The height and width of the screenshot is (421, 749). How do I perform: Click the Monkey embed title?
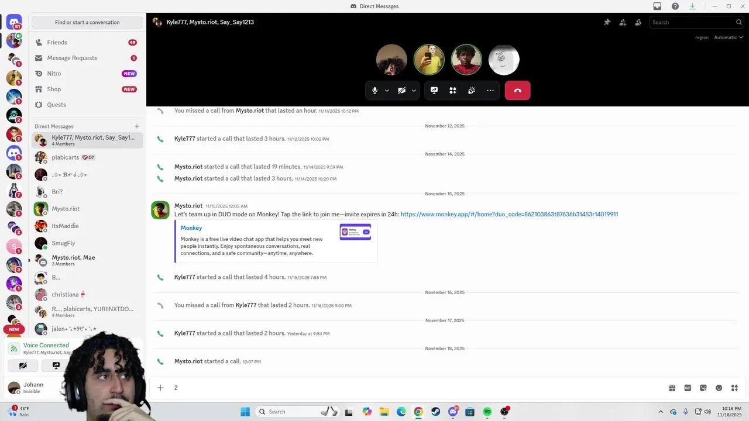191,228
